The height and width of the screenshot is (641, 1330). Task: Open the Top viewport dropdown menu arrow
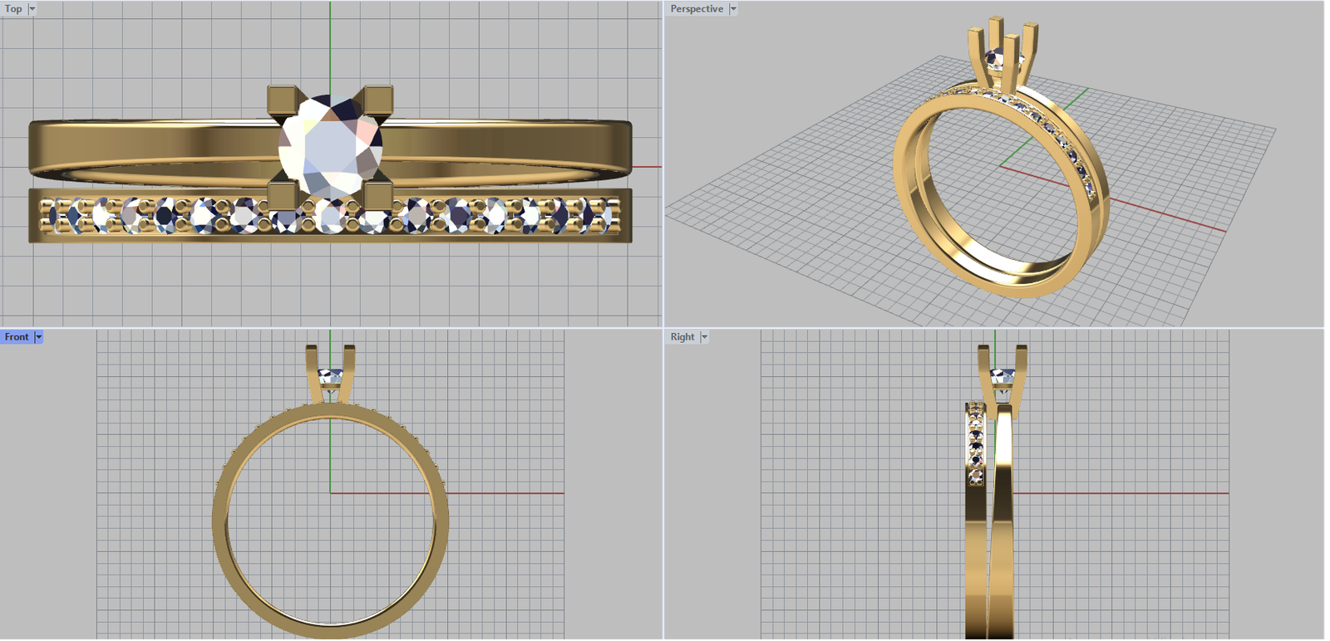[32, 9]
